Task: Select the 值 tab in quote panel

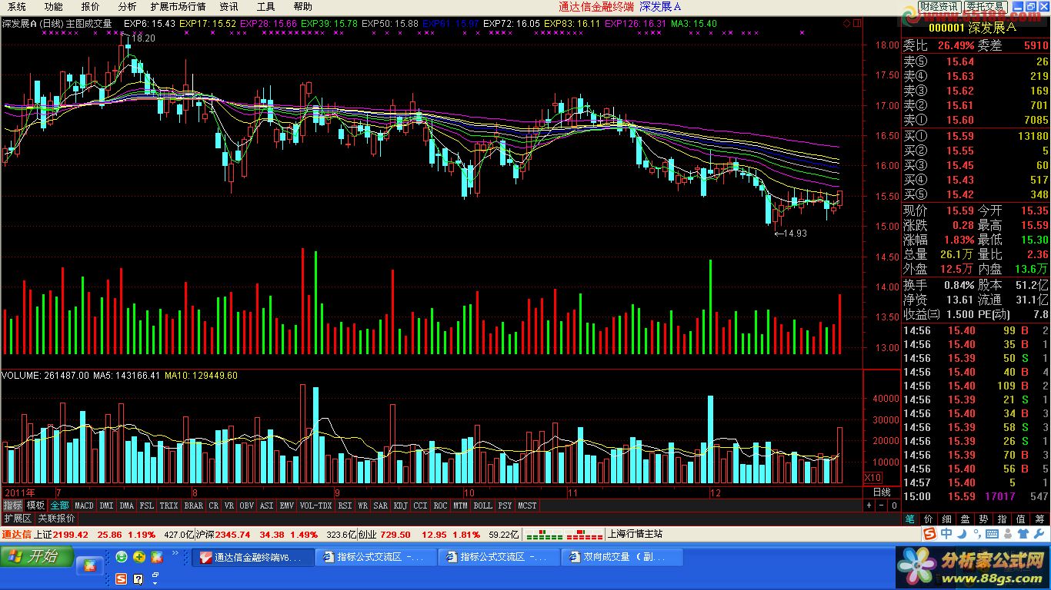Action: pyautogui.click(x=1020, y=519)
